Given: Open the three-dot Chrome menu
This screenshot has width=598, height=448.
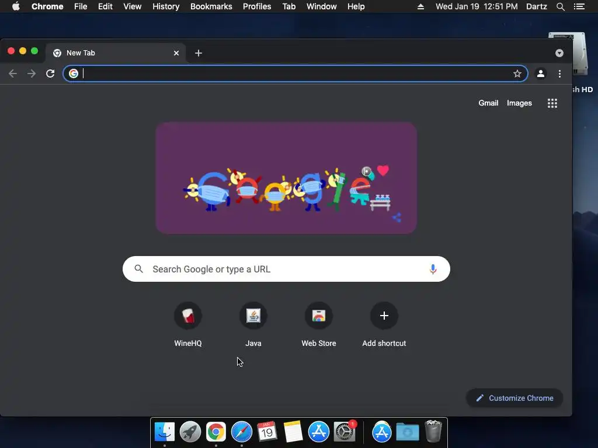Looking at the screenshot, I should pos(559,73).
